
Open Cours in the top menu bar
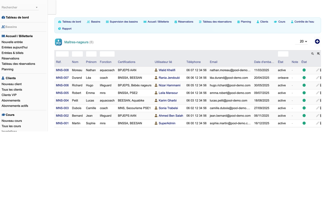(x=279, y=22)
